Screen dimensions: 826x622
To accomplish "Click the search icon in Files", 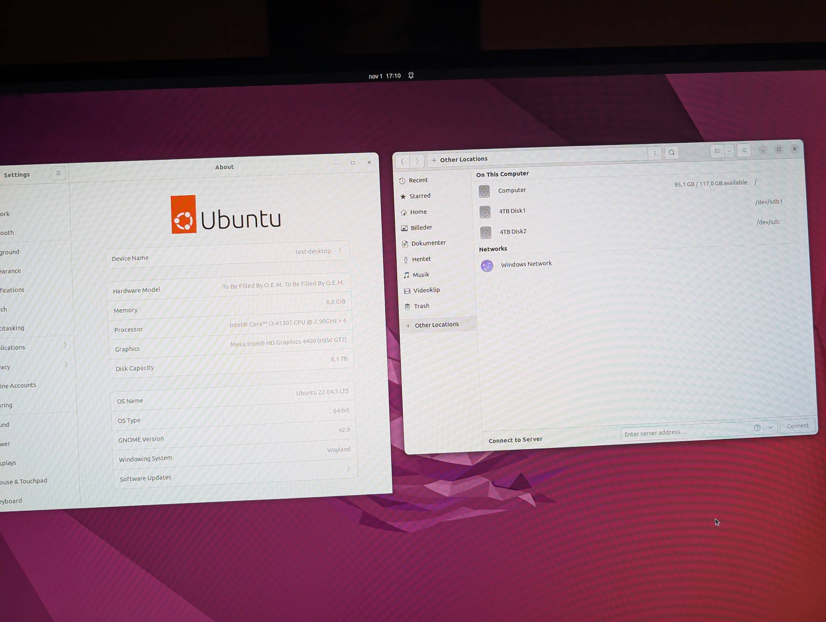I will point(671,152).
